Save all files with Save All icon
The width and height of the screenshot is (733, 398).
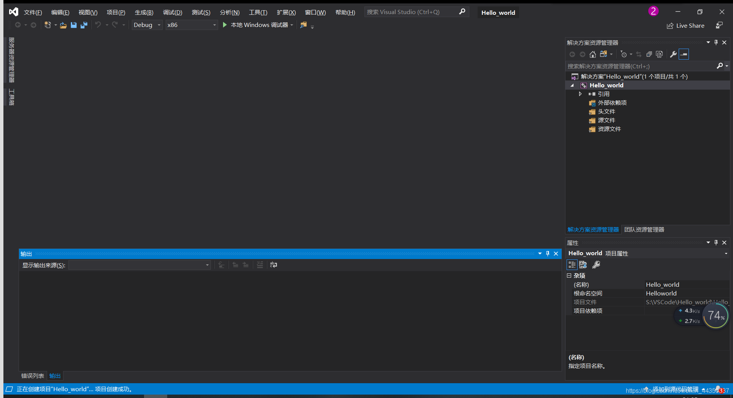(x=84, y=25)
